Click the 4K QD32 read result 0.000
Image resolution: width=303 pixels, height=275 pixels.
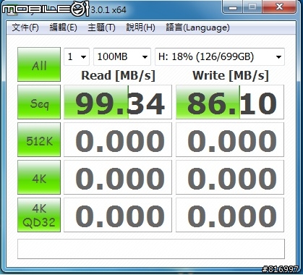118,215
